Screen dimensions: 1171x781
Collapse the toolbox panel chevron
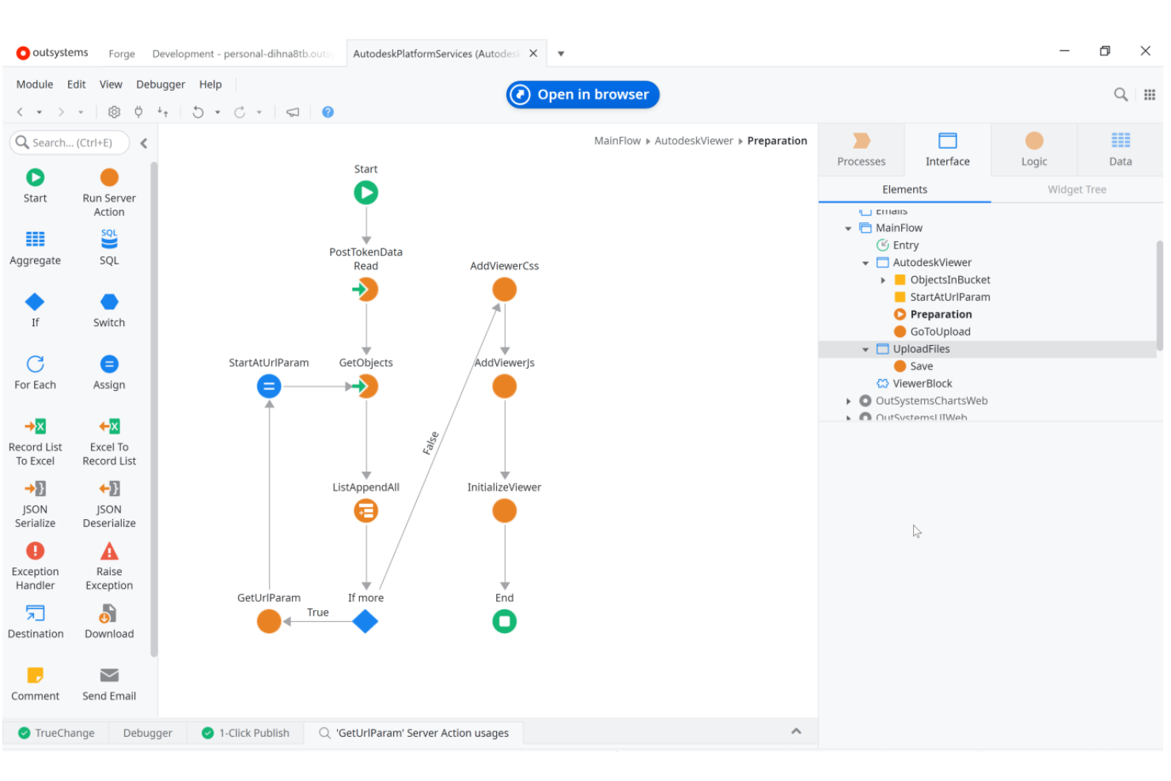point(144,143)
